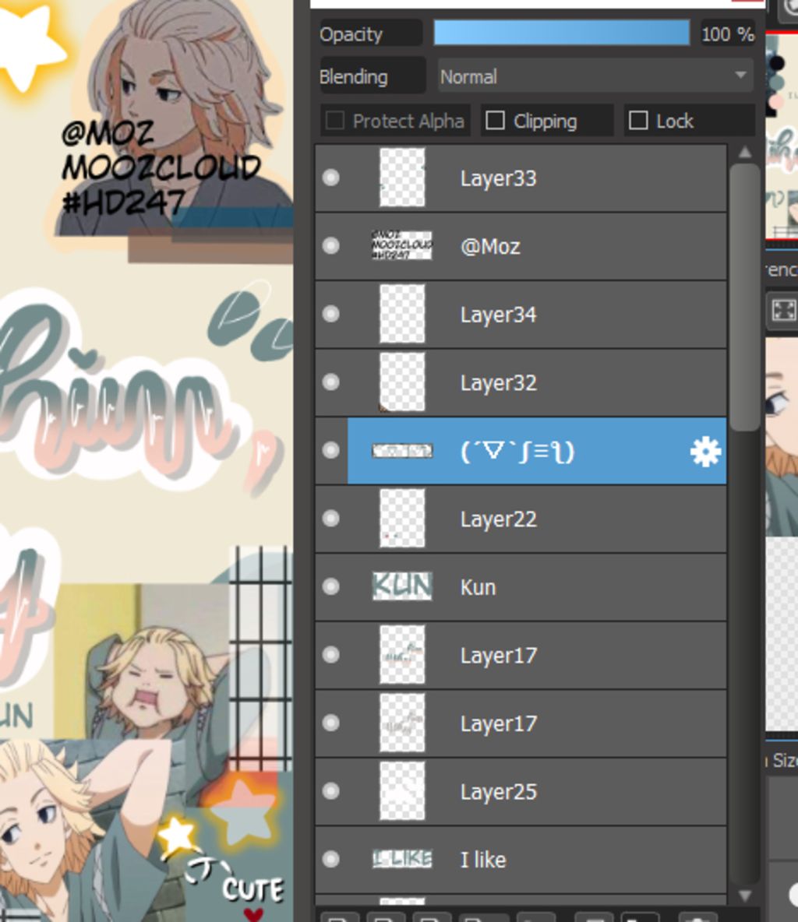Toggle the Protect Alpha checkbox
Screen dimensions: 798x922
pos(335,121)
